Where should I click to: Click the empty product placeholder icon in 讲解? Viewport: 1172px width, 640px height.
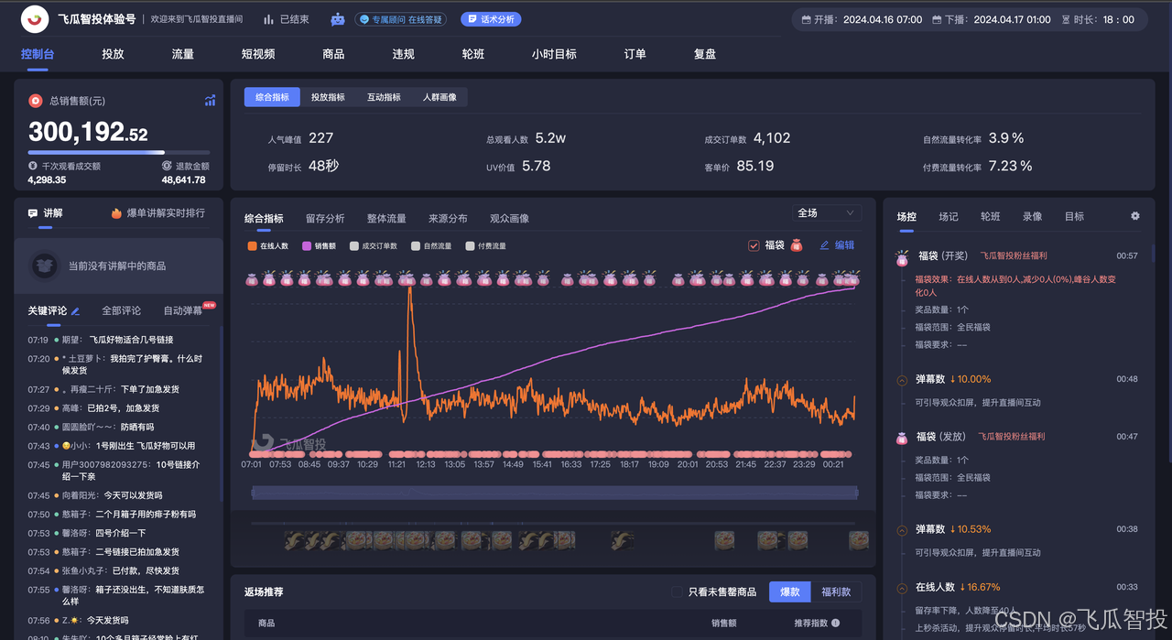point(44,266)
